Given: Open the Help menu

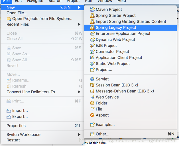Looking at the screenshot, I should click(122, 1).
